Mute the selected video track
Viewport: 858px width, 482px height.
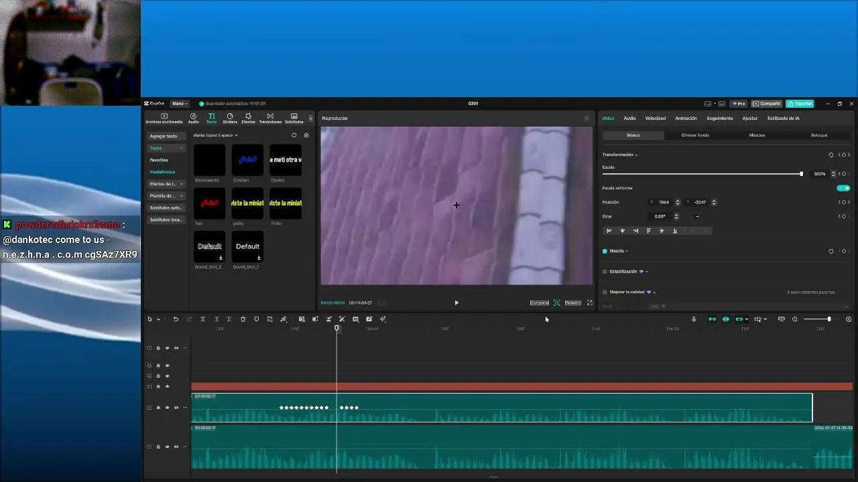(176, 408)
